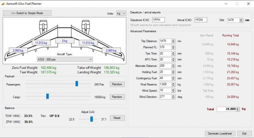The image size is (254, 138).
Task: Click the Wind Direction spinner arrows
Action: 173,97
